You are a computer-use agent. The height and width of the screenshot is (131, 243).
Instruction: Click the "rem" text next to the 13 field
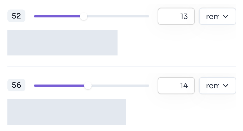click(x=212, y=16)
